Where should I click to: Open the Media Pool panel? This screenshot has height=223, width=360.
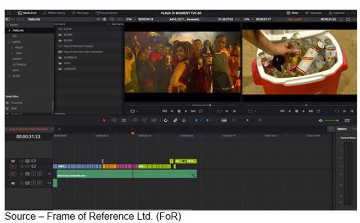[27, 13]
